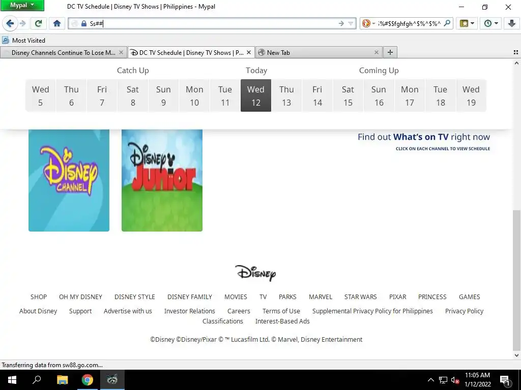Select Sun 16 coming up day
This screenshot has width=521, height=390.
tap(379, 95)
